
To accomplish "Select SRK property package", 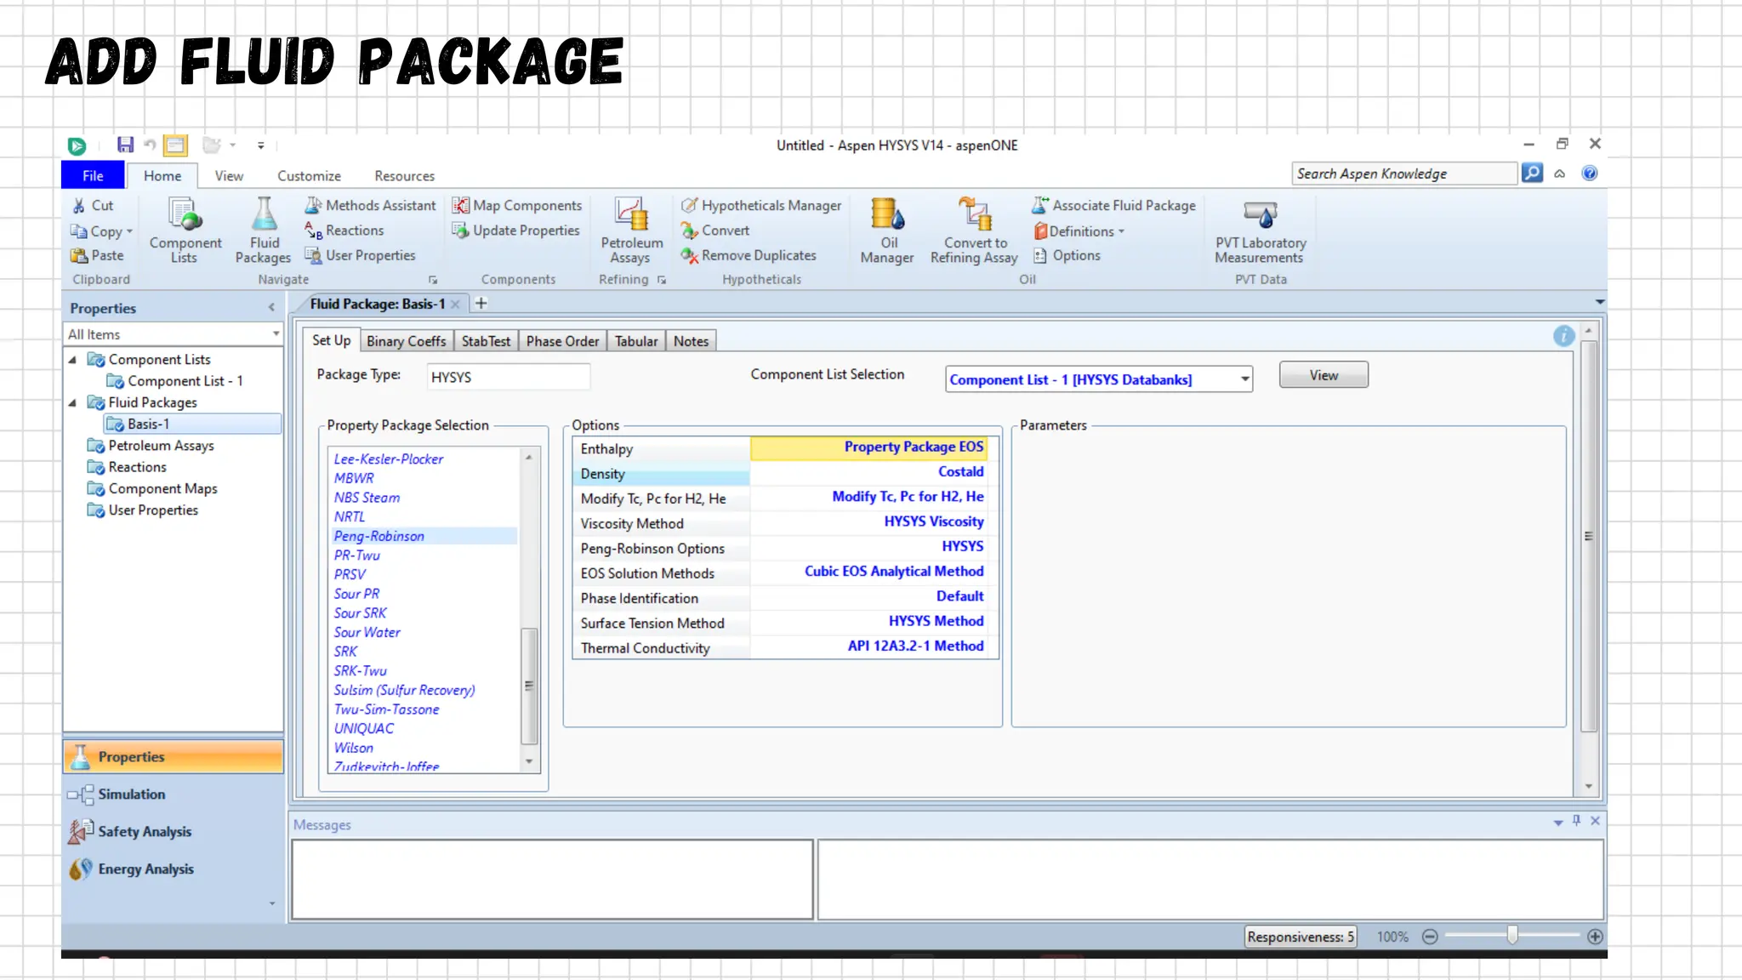I will 345,651.
